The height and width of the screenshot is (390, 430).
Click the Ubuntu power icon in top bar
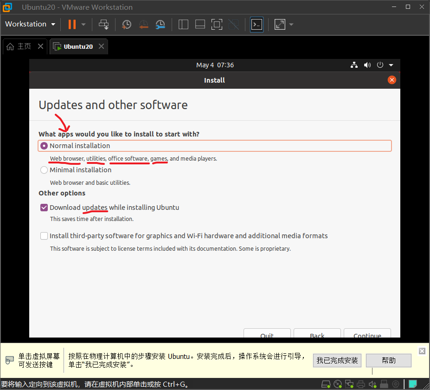[380, 65]
